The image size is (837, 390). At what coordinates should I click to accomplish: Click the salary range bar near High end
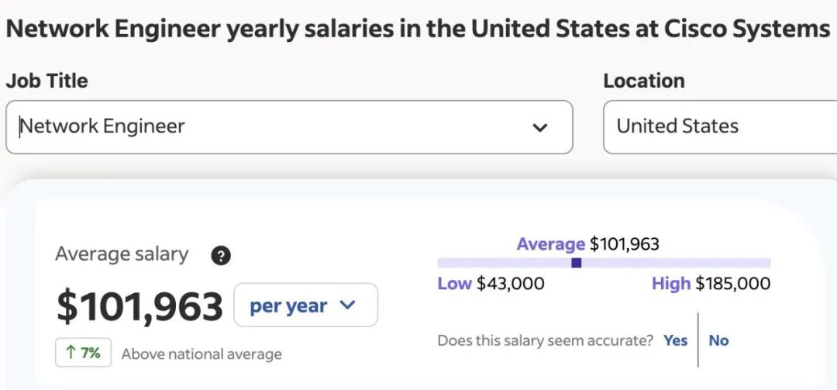pos(747,263)
